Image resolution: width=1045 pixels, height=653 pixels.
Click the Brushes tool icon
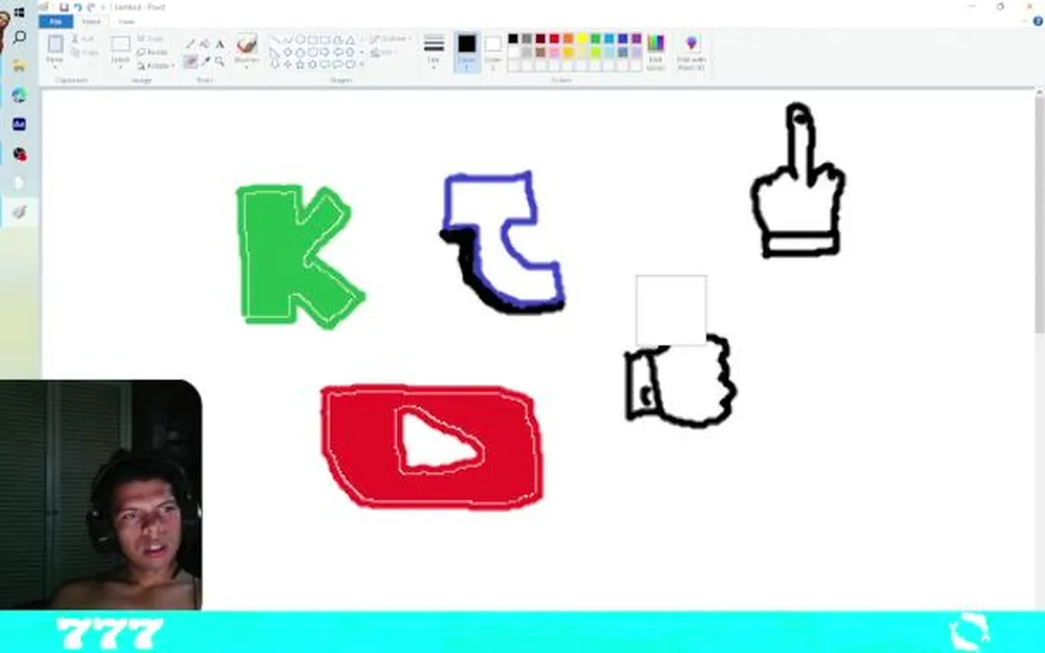[247, 44]
